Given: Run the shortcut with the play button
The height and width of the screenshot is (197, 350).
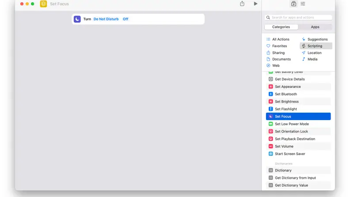Looking at the screenshot, I should click(255, 4).
